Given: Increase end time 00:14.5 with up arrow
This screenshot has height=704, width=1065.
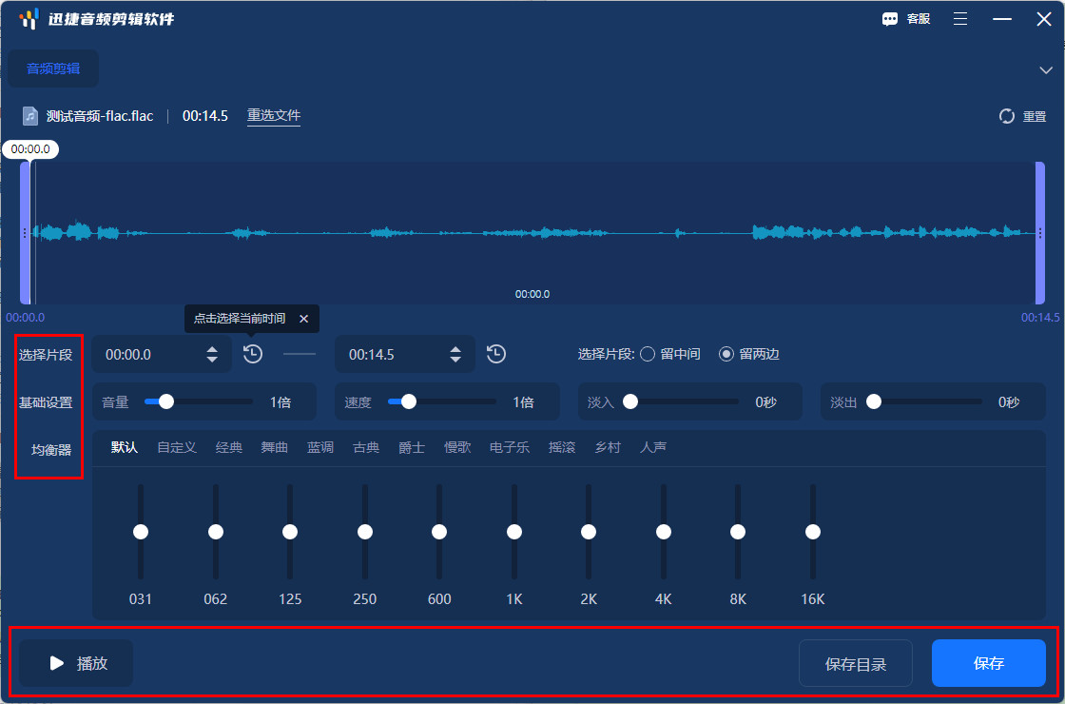Looking at the screenshot, I should 455,349.
